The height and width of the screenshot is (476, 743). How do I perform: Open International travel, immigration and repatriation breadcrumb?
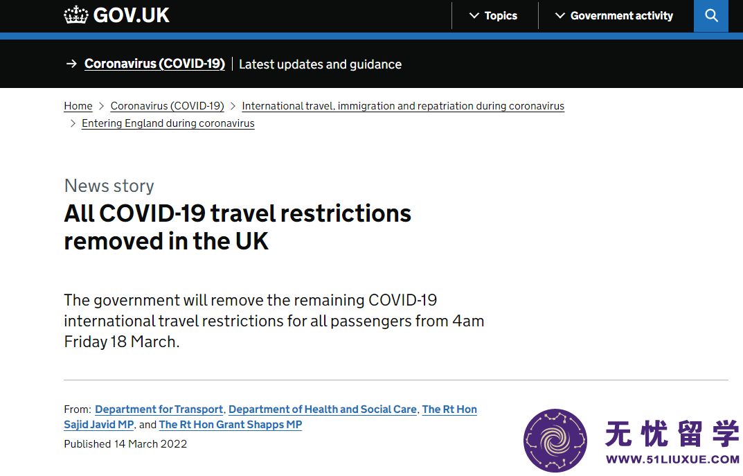[403, 106]
